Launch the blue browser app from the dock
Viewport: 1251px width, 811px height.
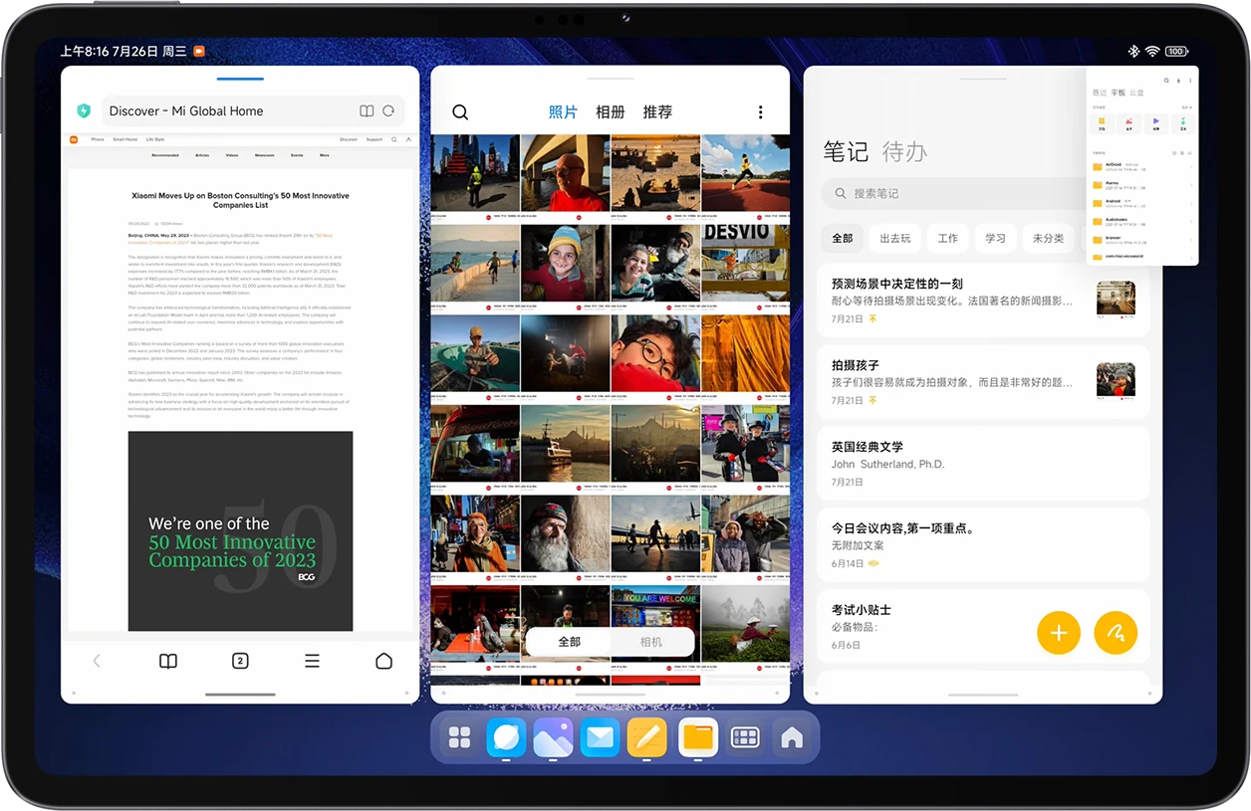(x=506, y=737)
